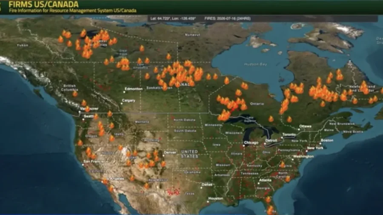The height and width of the screenshot is (215, 383).
Task: Click the Fire Information for Resource Management System subtitle
Action: 72,11
